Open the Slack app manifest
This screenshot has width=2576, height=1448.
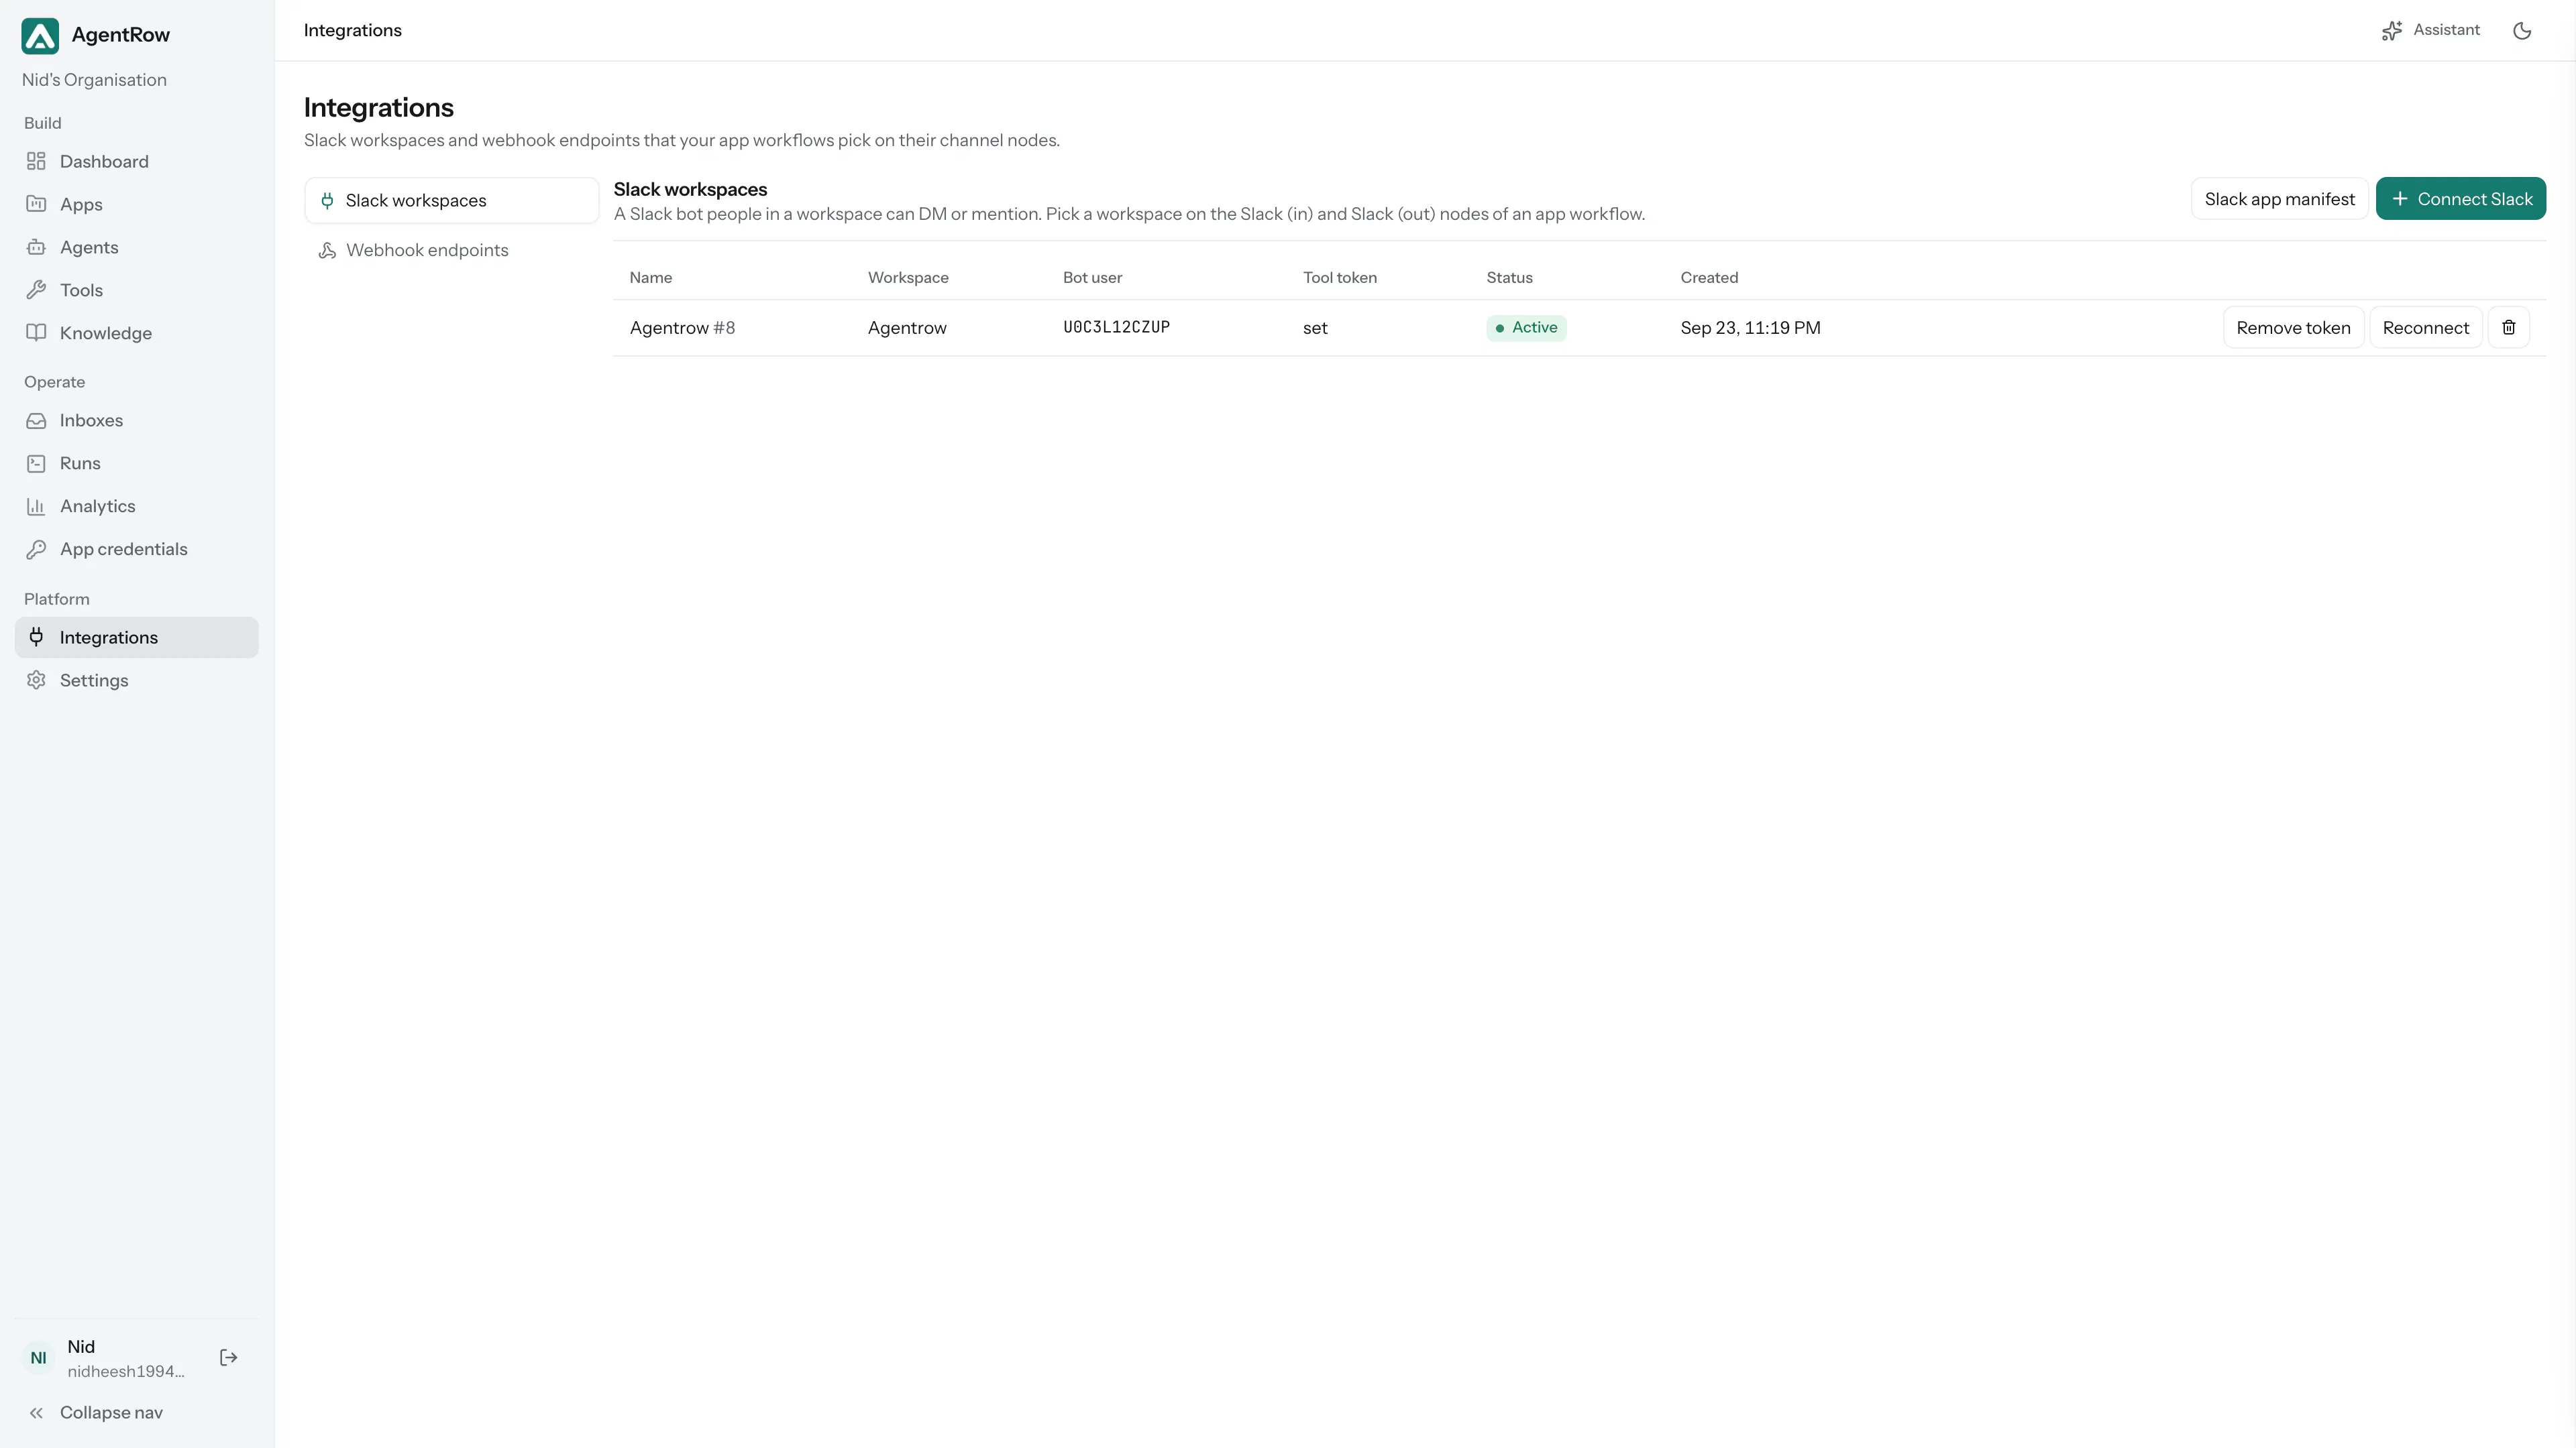[2280, 199]
